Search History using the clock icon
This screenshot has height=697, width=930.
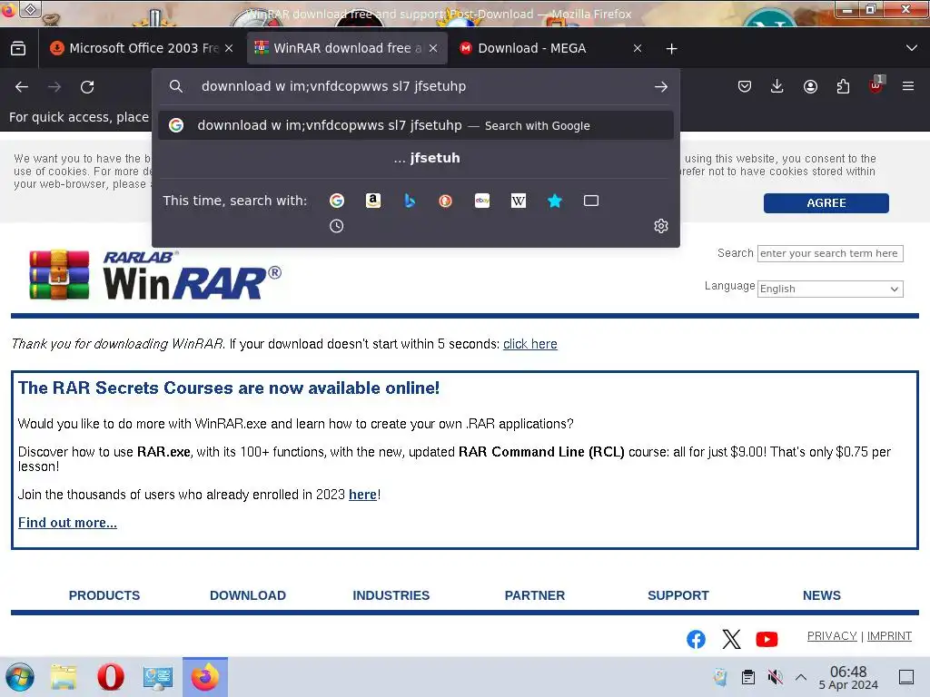pyautogui.click(x=336, y=226)
